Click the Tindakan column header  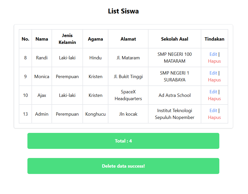[214, 39]
